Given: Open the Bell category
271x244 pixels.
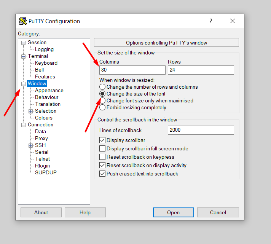Looking at the screenshot, I should click(x=39, y=70).
